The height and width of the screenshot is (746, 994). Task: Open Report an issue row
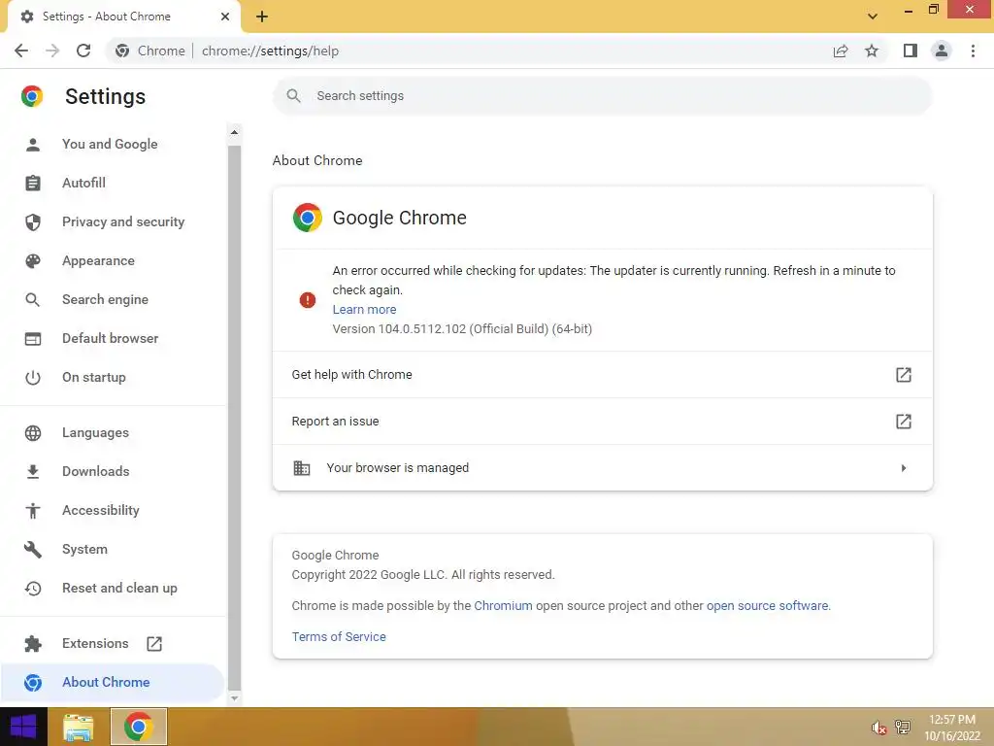point(602,422)
